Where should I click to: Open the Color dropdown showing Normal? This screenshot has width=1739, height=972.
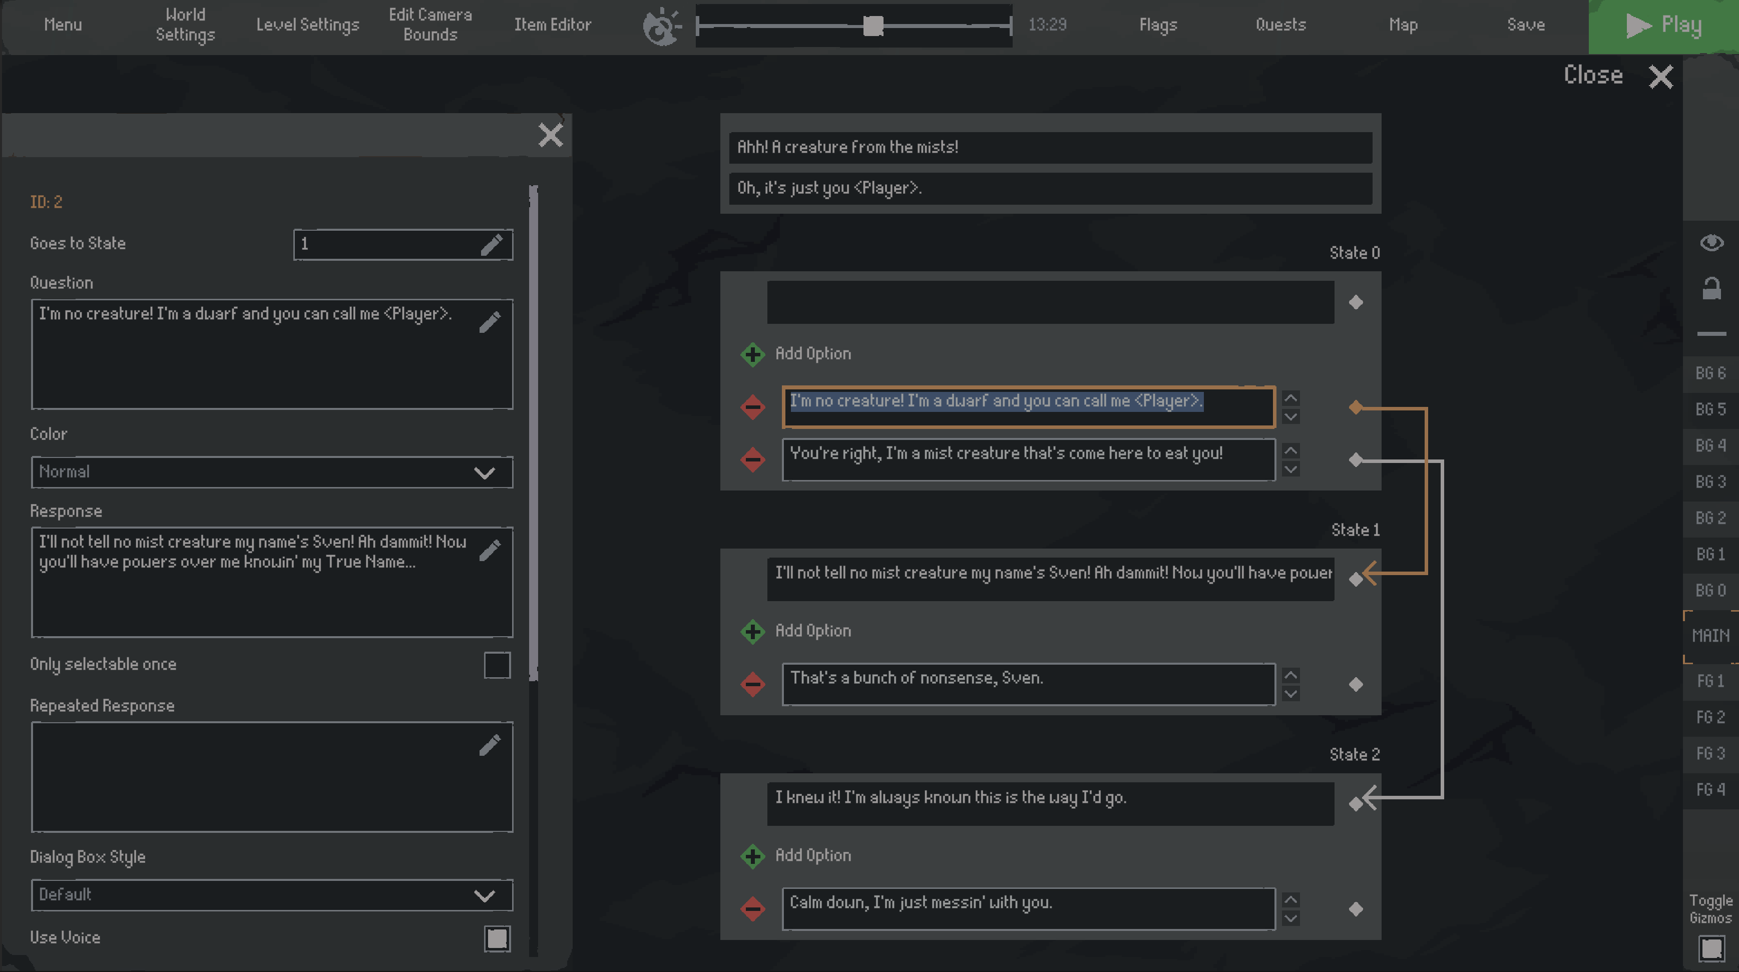[271, 472]
